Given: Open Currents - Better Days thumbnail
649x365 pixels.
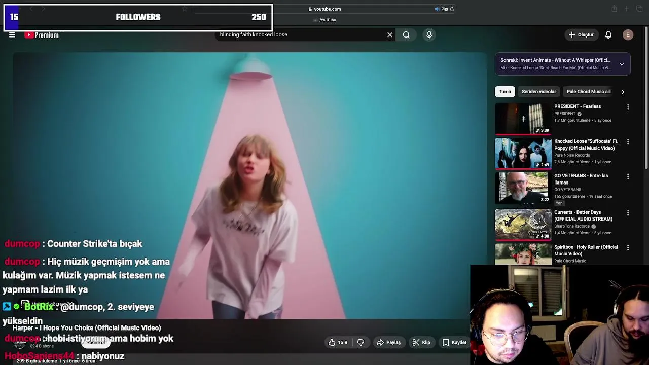Looking at the screenshot, I should [x=523, y=225].
